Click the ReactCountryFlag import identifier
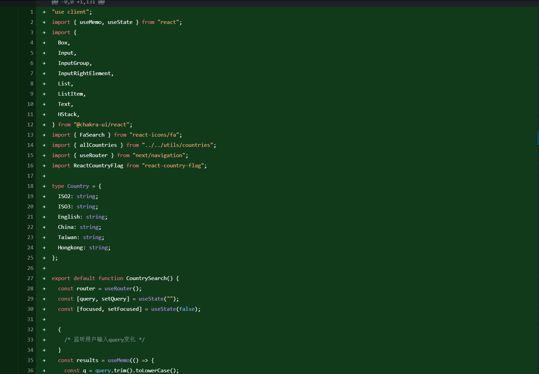The image size is (539, 374). 98,166
